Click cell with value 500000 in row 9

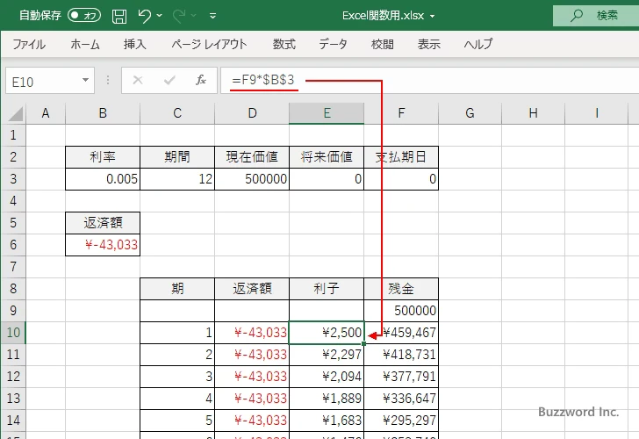401,311
